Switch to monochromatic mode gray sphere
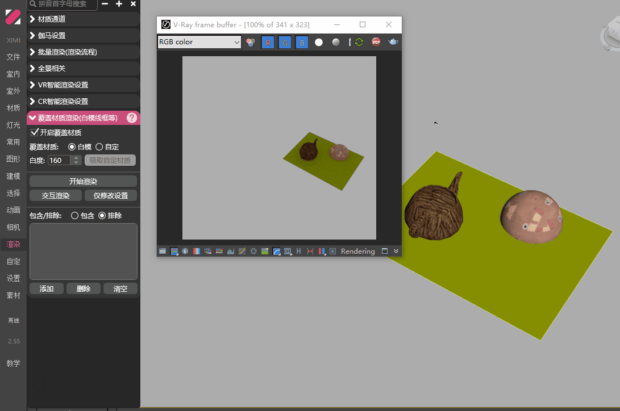This screenshot has height=411, width=620. 336,42
